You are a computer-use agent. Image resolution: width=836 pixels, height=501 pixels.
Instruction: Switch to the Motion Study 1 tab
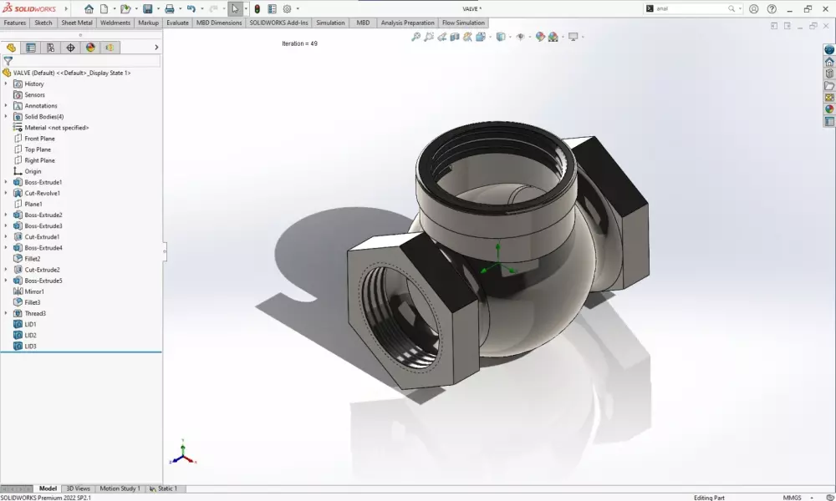pyautogui.click(x=120, y=488)
